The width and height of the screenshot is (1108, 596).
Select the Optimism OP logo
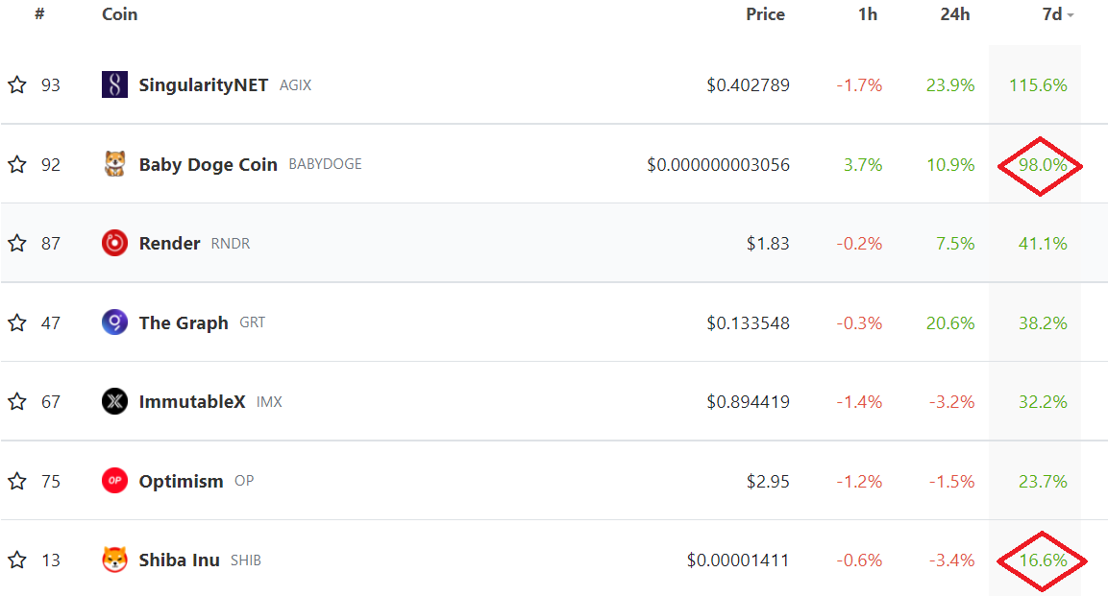coord(113,480)
